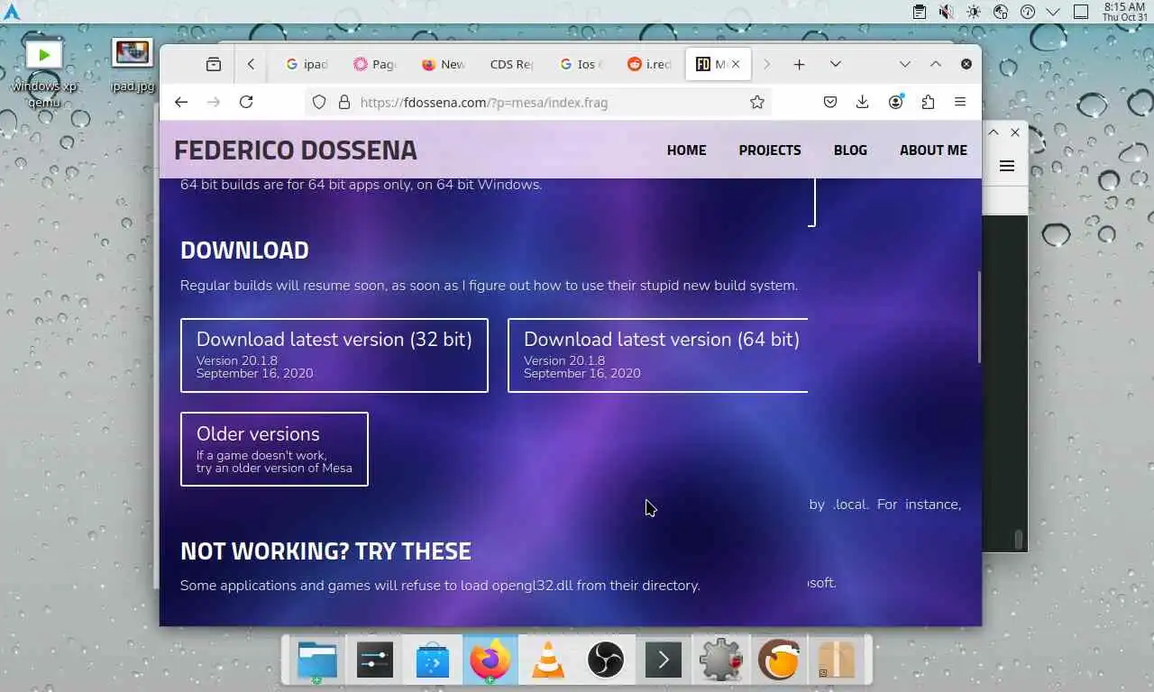Image resolution: width=1154 pixels, height=692 pixels.
Task: Bookmark this page with the star
Action: click(x=757, y=103)
